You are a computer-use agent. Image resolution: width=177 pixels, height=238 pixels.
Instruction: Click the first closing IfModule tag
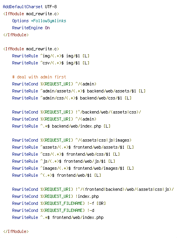(x=16, y=35)
